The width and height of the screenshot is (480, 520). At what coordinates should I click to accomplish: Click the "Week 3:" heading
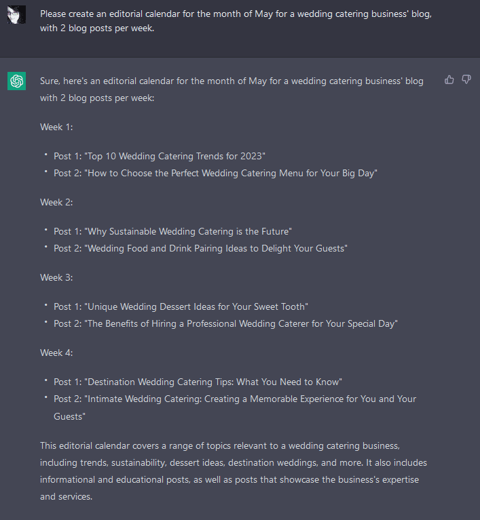click(56, 277)
